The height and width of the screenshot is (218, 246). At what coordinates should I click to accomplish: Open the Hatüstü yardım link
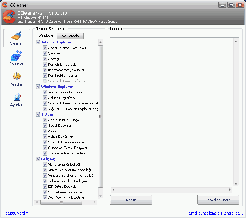tap(16, 213)
